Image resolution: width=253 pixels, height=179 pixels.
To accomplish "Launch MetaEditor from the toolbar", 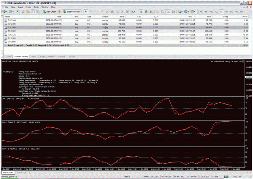I will click(x=59, y=12).
